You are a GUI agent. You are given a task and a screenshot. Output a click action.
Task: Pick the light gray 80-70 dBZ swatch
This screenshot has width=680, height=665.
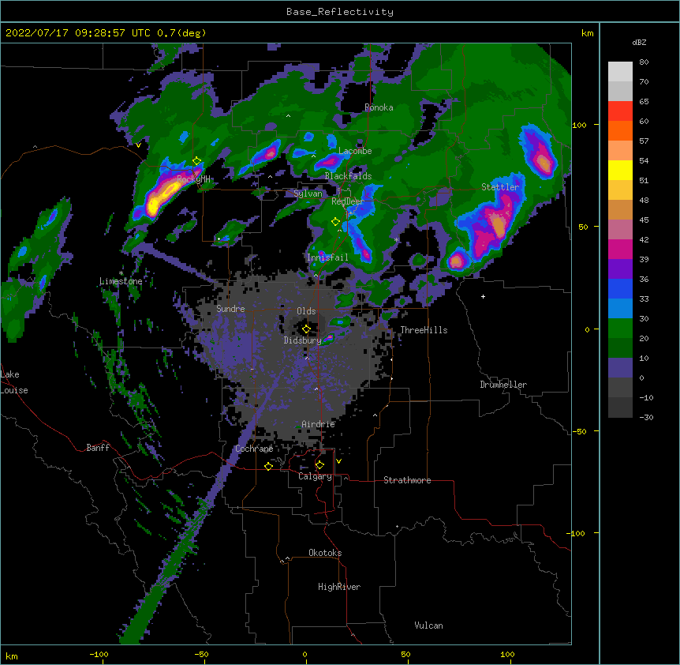620,72
